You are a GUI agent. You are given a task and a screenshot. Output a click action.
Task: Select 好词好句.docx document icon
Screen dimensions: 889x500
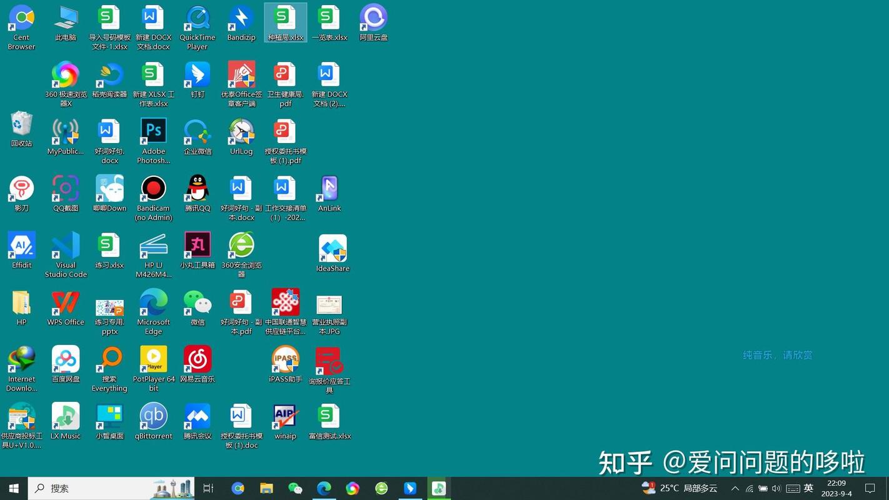(x=109, y=132)
